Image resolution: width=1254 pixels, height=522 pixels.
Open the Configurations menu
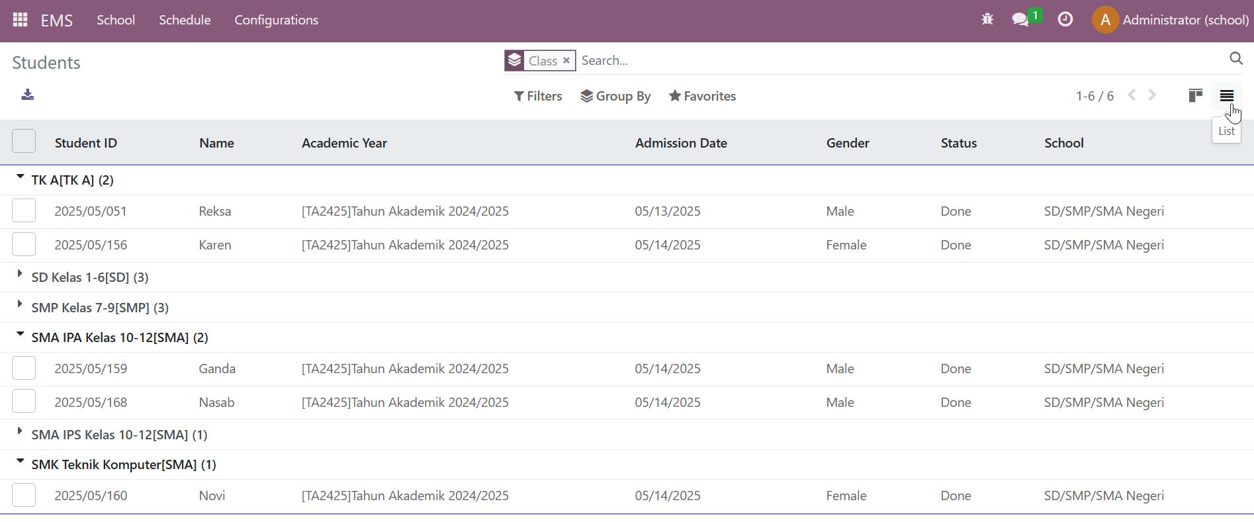point(277,20)
